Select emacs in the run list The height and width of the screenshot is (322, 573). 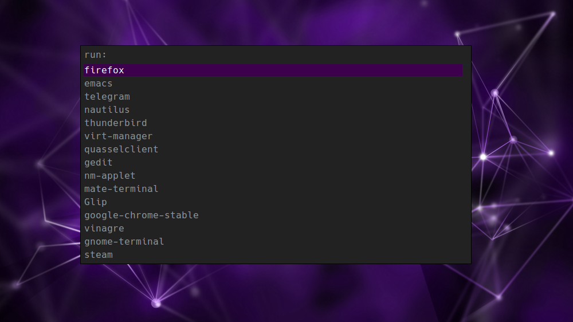click(99, 84)
